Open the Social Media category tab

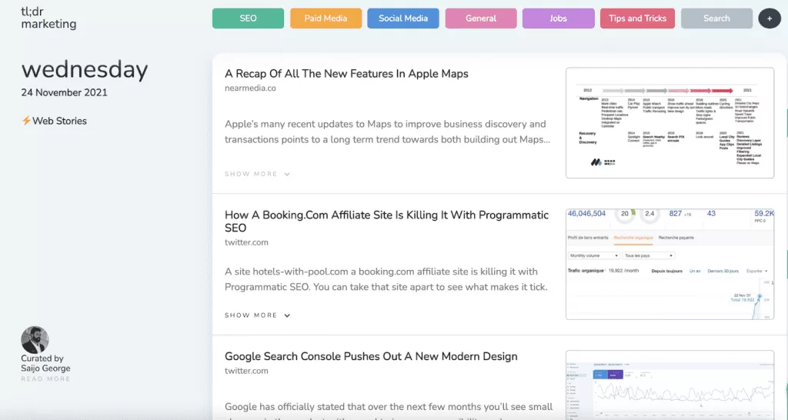(403, 18)
